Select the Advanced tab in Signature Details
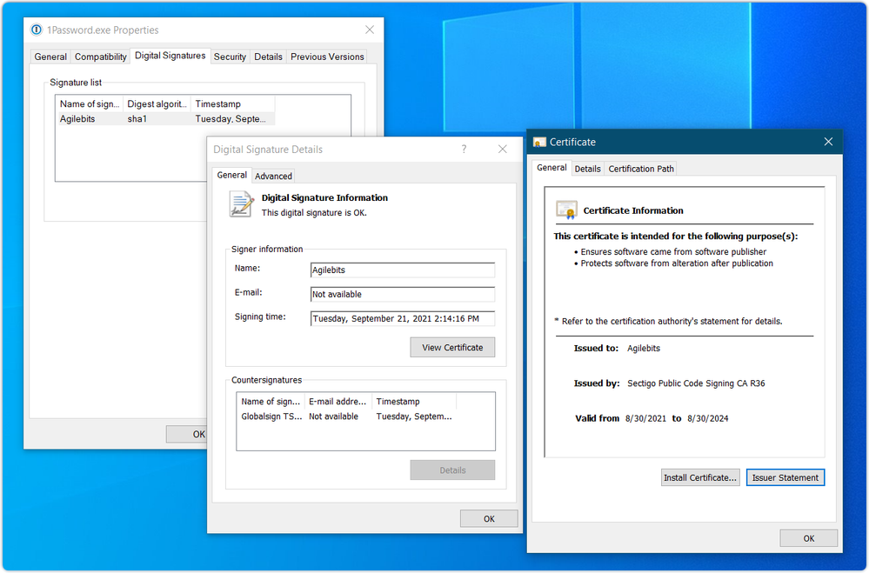 [273, 176]
